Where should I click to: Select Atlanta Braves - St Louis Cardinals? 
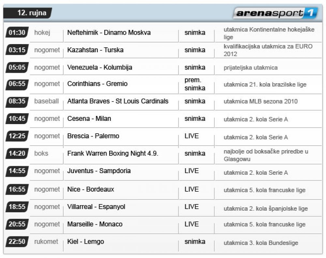pyautogui.click(x=118, y=101)
